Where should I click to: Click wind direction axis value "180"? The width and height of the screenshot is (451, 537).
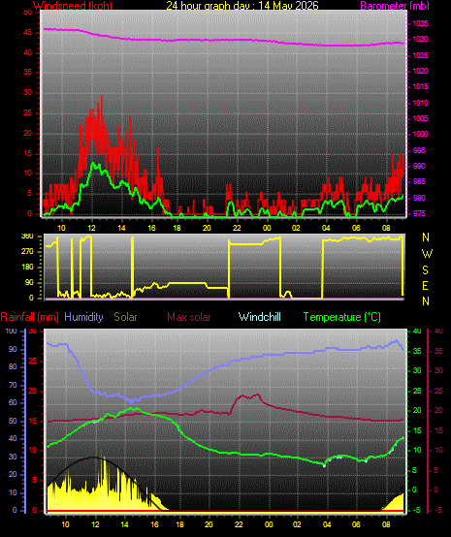click(x=27, y=267)
